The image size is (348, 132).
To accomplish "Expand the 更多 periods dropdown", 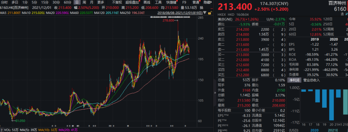I will [x=101, y=2].
